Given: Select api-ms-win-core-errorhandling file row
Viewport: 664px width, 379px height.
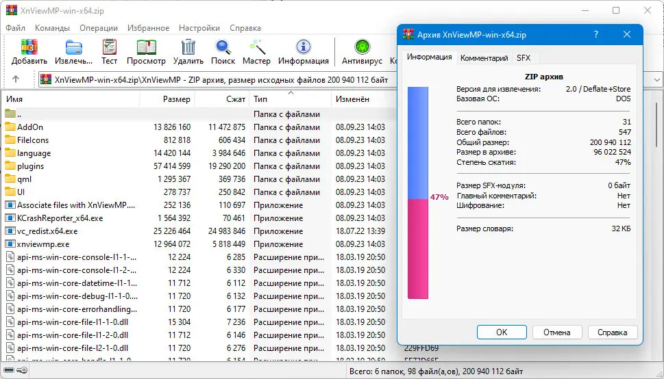Looking at the screenshot, I should [x=199, y=309].
